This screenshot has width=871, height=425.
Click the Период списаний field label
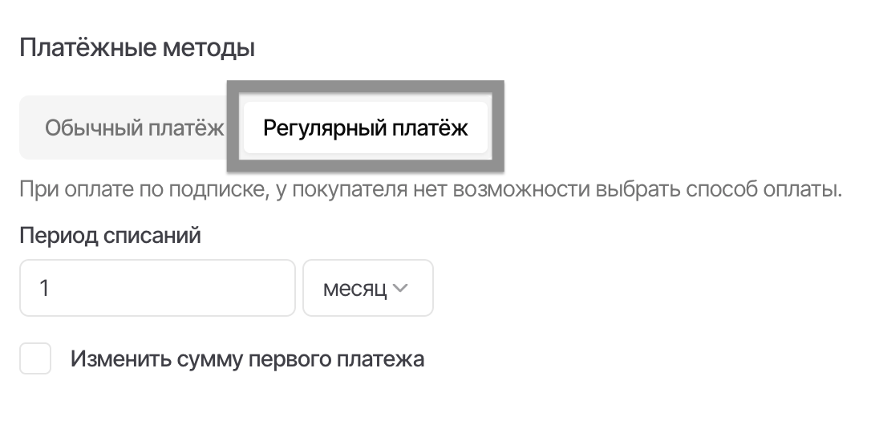[x=110, y=236]
